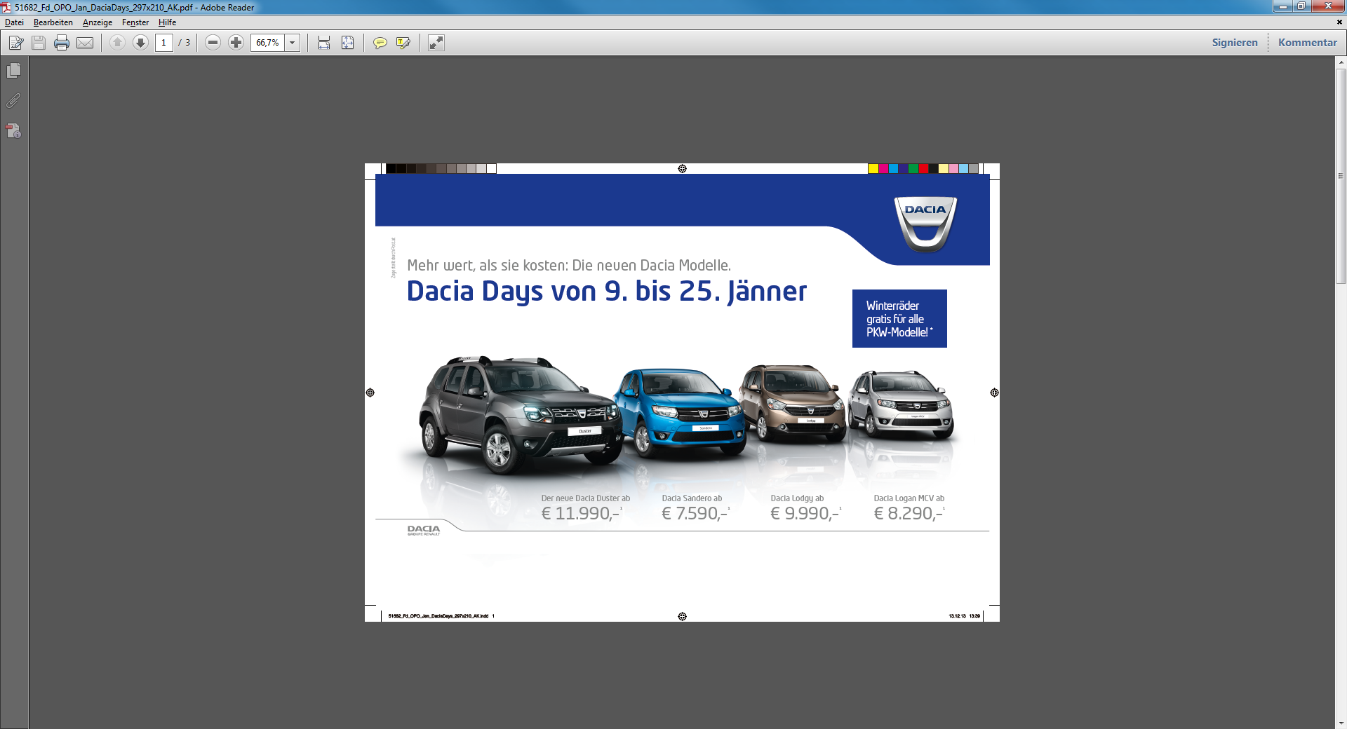Save the file with the floppy icon
The width and height of the screenshot is (1347, 729).
pos(39,43)
